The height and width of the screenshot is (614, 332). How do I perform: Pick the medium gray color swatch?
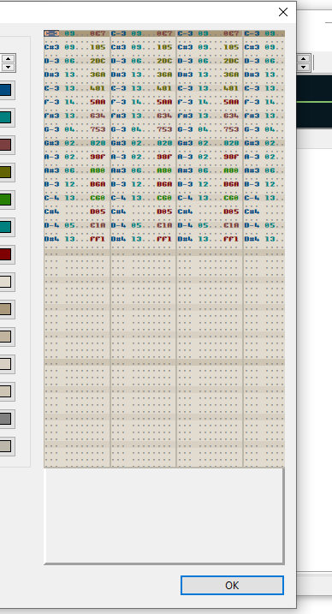[5, 419]
